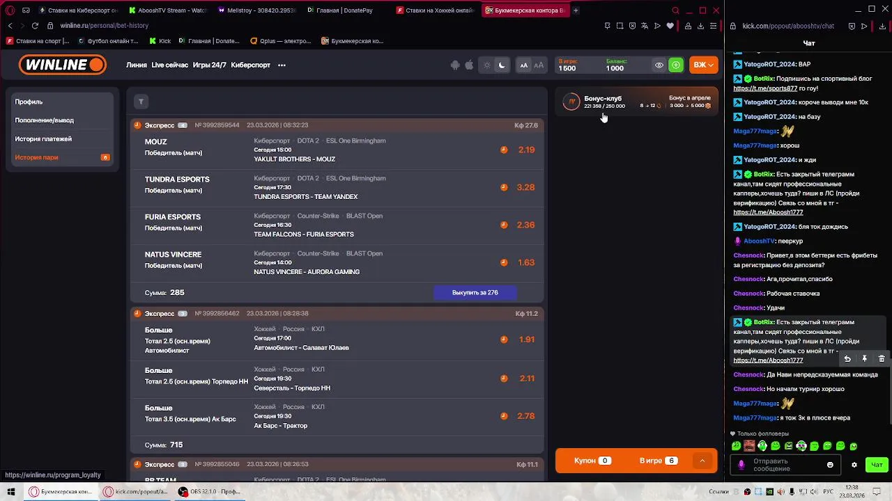Viewport: 892px width, 501px height.
Task: Select Пополнение/вывод in sidebar
Action: coord(45,120)
